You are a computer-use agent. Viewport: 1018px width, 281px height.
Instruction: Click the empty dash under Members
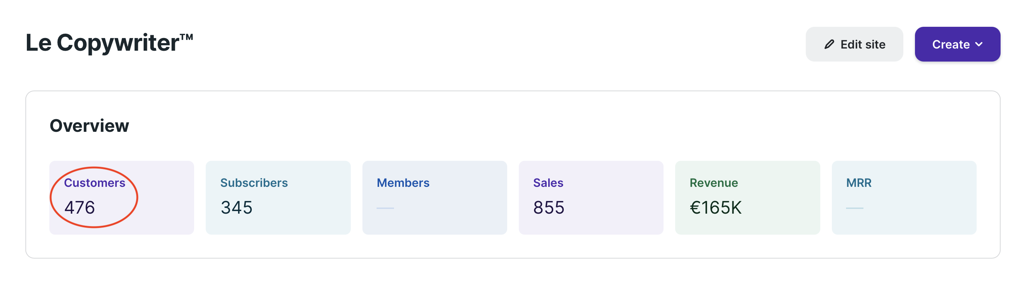(385, 208)
